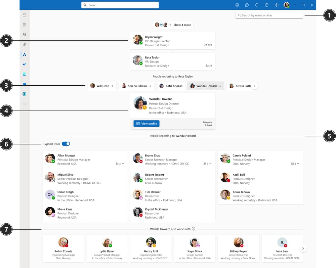Image resolution: width=336 pixels, height=268 pixels.
Task: Open the Teams icon in the sidebar
Action: 24,84
